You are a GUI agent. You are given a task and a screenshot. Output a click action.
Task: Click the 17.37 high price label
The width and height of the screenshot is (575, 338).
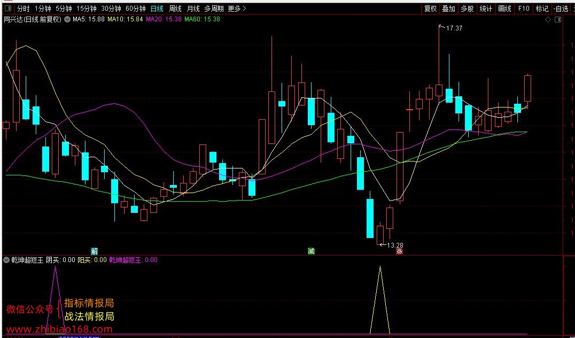coord(454,28)
